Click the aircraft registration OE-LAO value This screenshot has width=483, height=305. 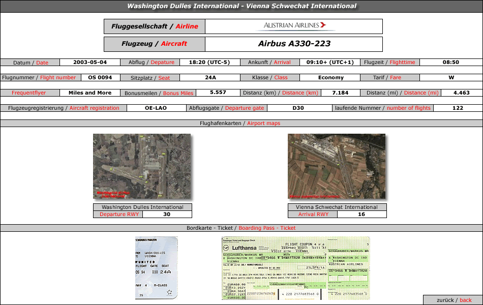156,108
